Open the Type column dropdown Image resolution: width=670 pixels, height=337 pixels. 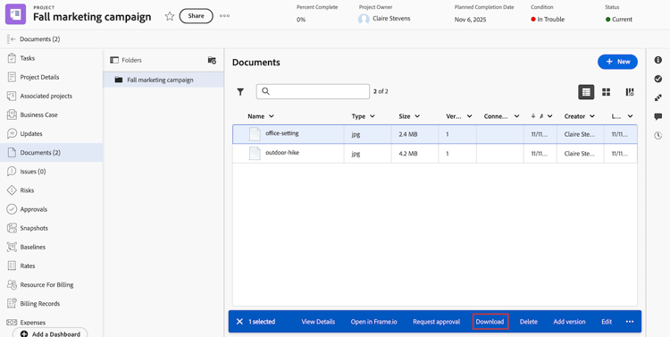tap(373, 116)
